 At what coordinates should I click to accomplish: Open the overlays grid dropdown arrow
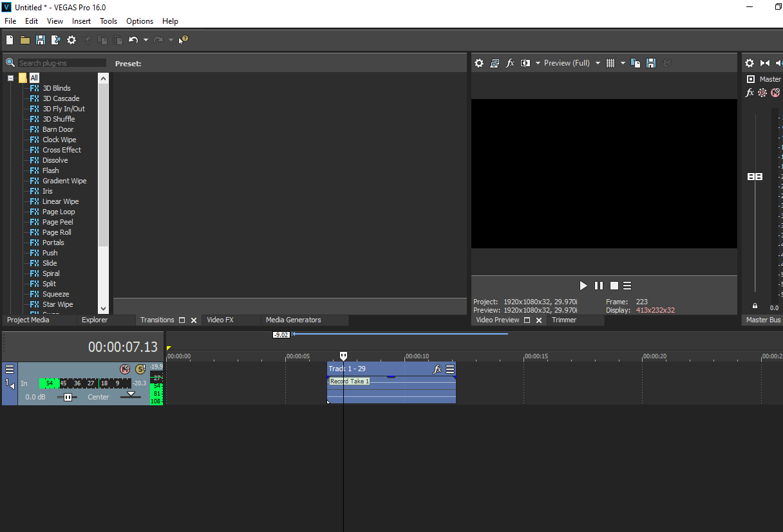pyautogui.click(x=623, y=63)
